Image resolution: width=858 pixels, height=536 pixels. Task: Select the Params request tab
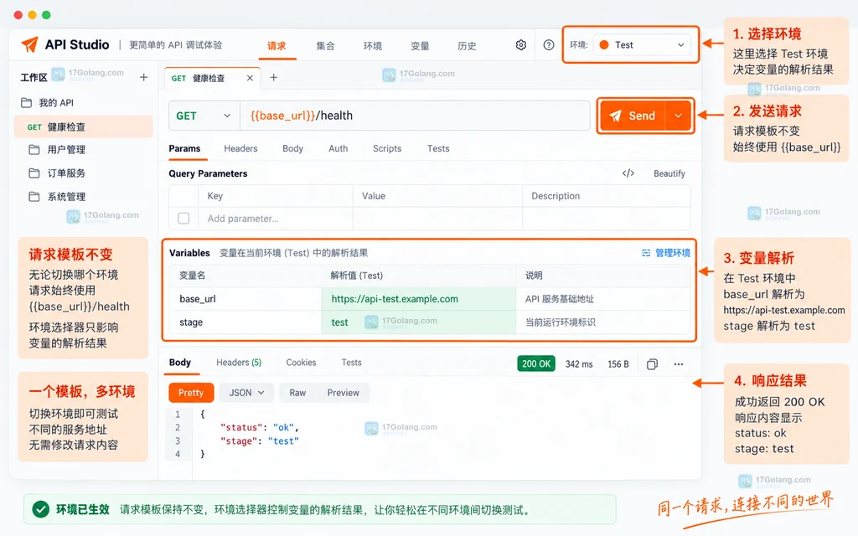[x=184, y=149]
